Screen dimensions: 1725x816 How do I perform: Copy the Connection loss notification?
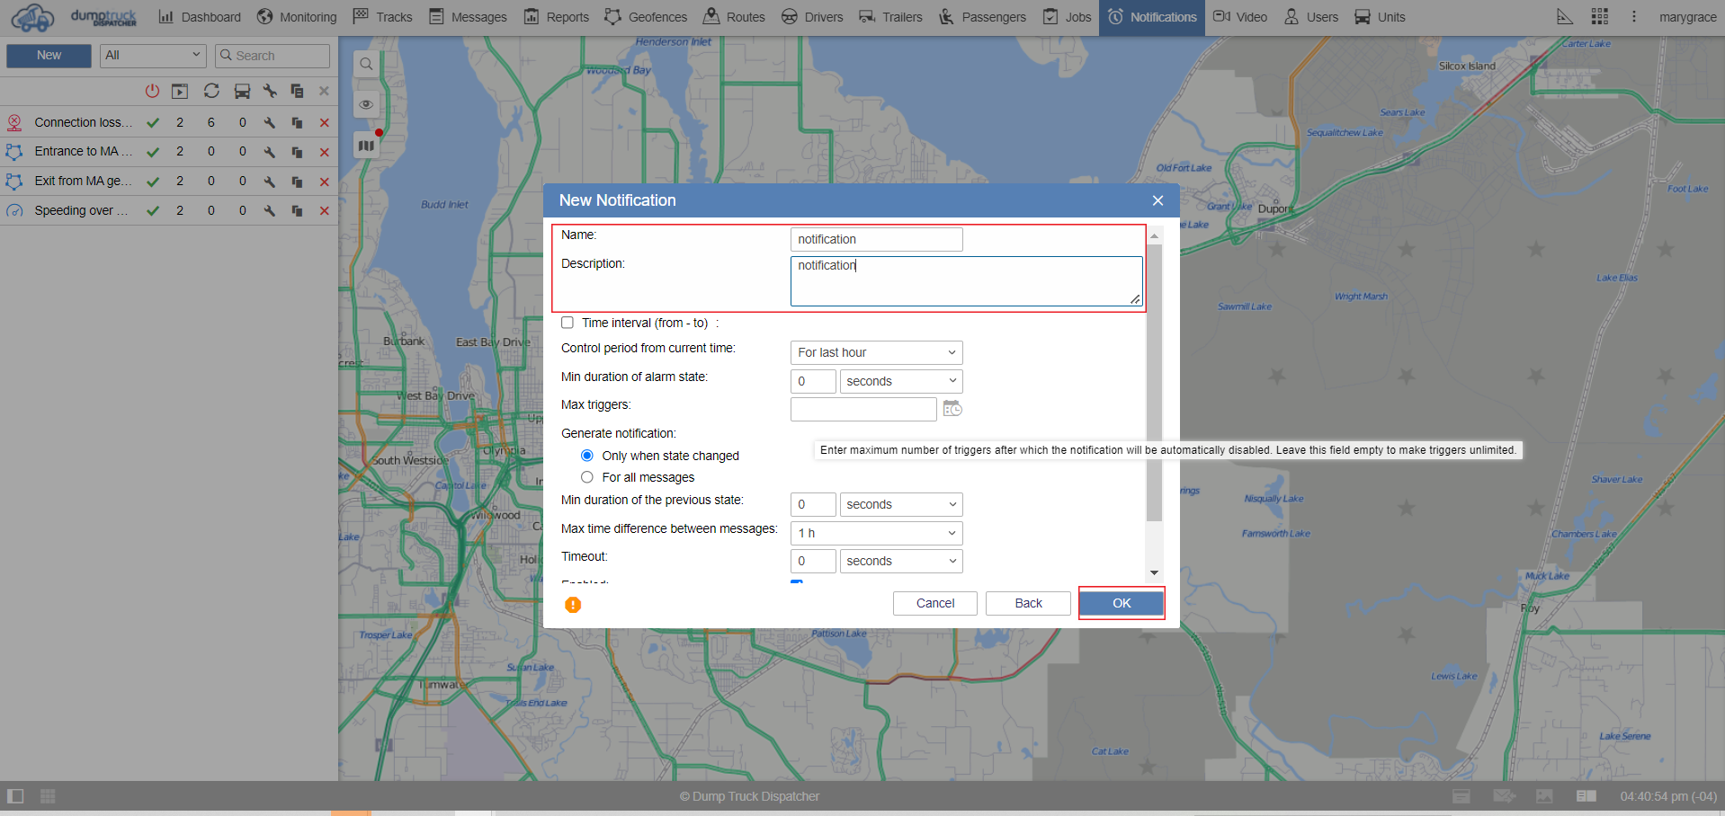click(x=297, y=123)
